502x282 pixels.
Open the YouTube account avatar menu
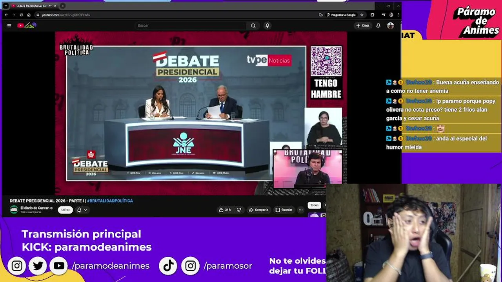pyautogui.click(x=390, y=25)
